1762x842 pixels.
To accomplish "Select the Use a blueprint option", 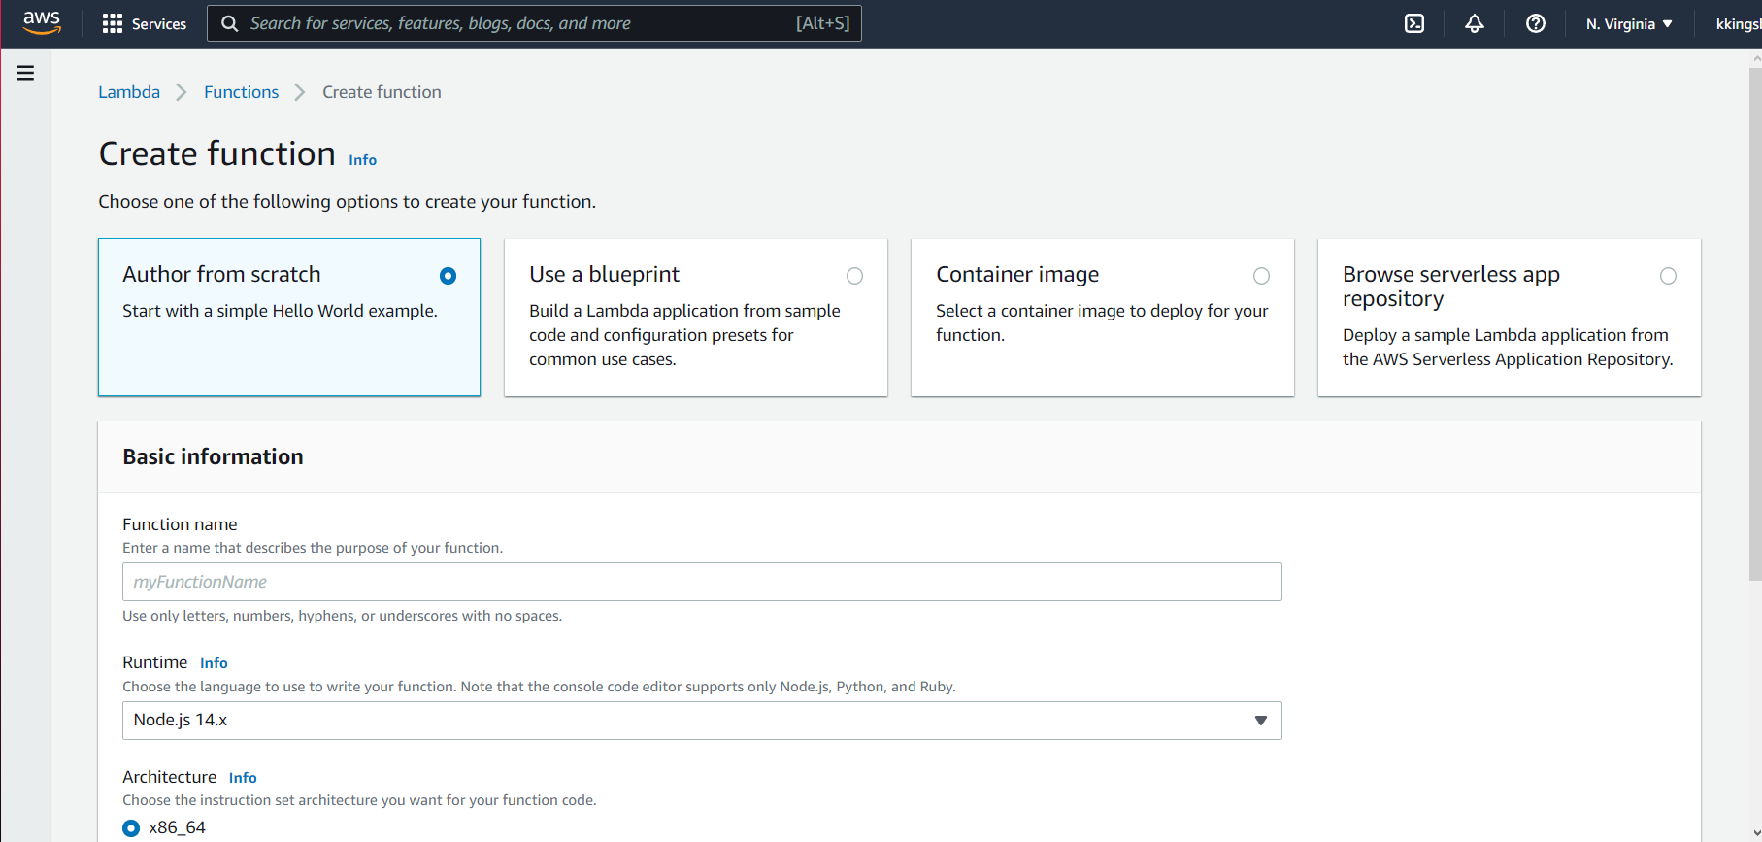I will [854, 276].
